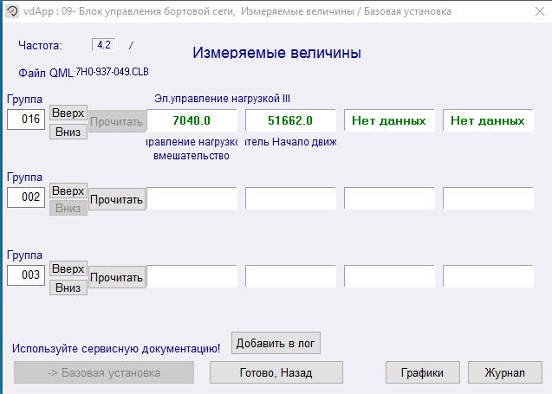Select the value field showing 51662.0
This screenshot has width=552, height=394.
[290, 120]
